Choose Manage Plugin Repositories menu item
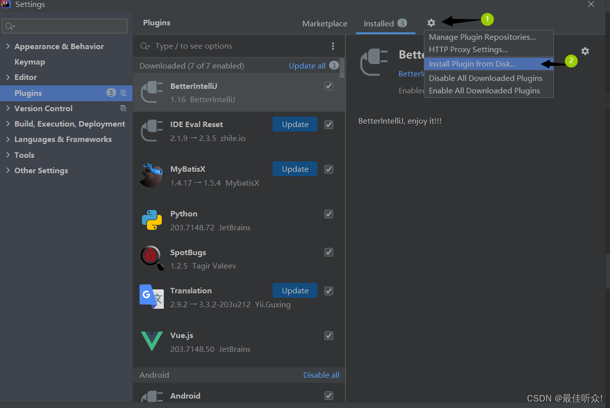 click(488, 37)
